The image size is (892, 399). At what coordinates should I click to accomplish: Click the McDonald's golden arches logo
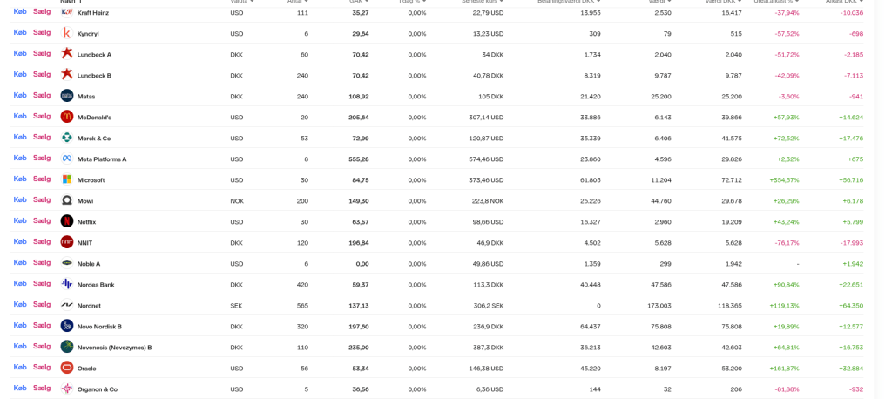click(x=67, y=117)
